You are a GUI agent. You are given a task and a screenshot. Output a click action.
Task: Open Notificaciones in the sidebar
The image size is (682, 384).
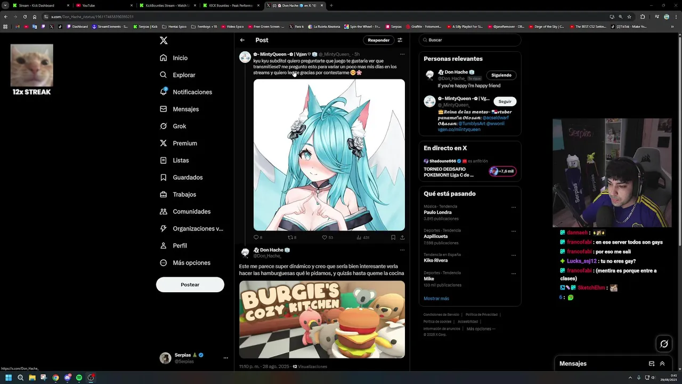click(x=185, y=92)
